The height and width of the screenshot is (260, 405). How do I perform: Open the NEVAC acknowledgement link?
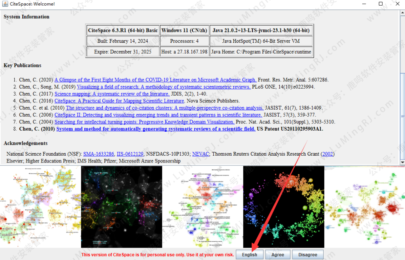tap(202, 154)
